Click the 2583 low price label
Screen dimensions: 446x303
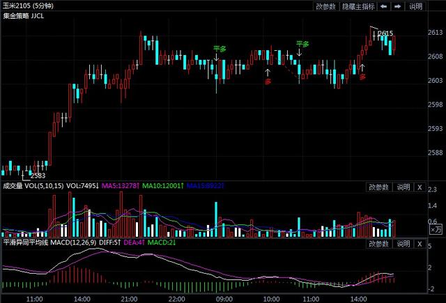[x=37, y=176]
